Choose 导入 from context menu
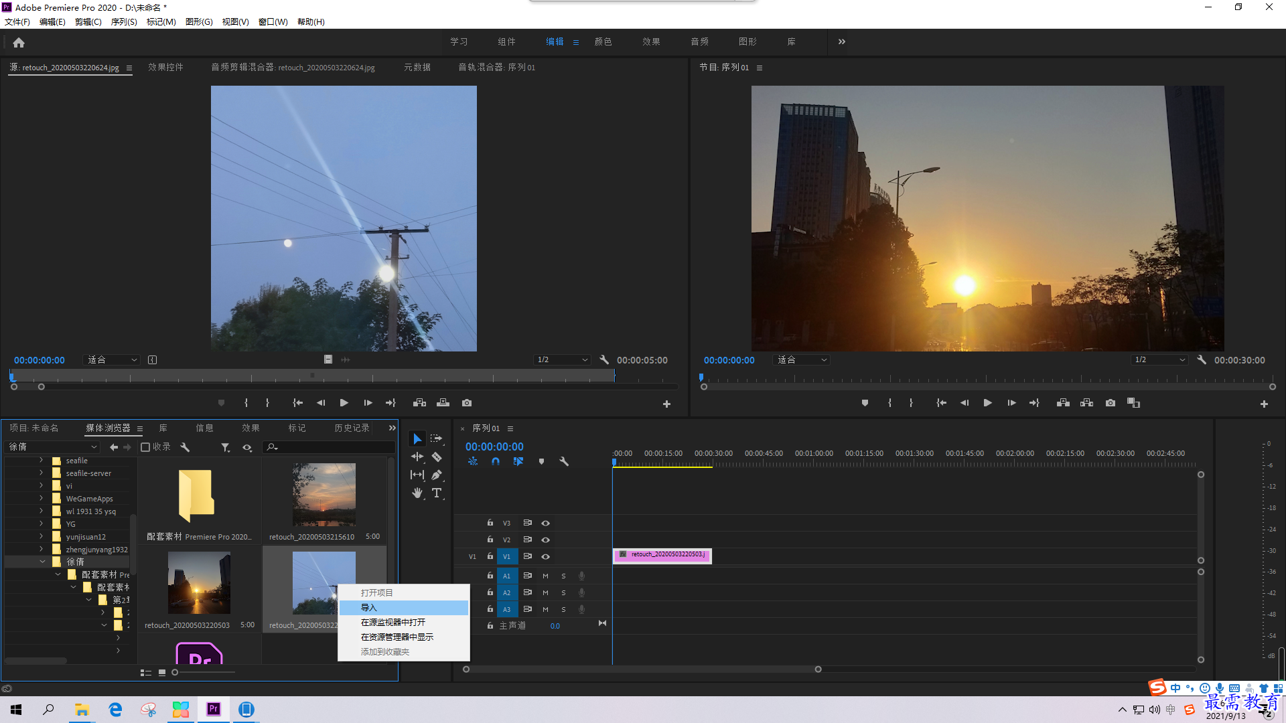This screenshot has width=1286, height=723. pos(404,608)
